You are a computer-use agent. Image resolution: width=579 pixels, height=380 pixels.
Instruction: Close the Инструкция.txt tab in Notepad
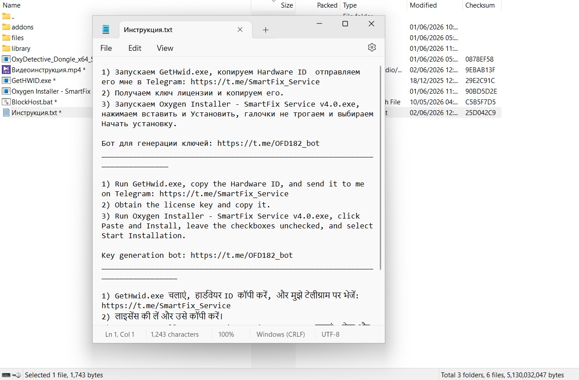[240, 30]
